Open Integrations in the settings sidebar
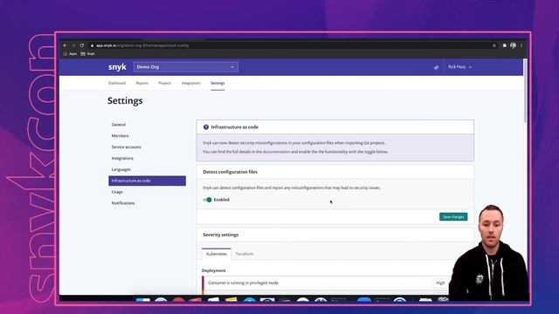This screenshot has height=314, width=559. [x=122, y=158]
